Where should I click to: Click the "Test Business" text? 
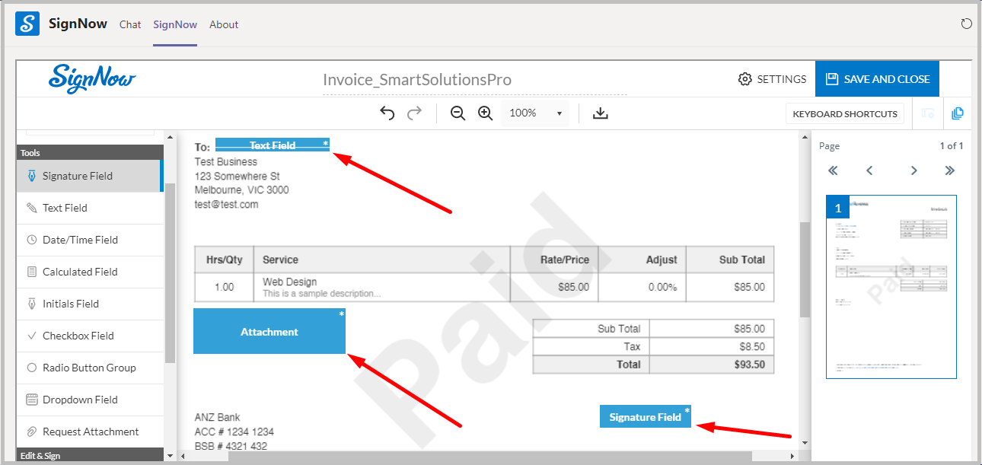(226, 161)
